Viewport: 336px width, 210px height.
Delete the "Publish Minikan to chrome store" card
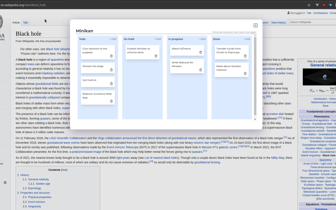point(156,56)
